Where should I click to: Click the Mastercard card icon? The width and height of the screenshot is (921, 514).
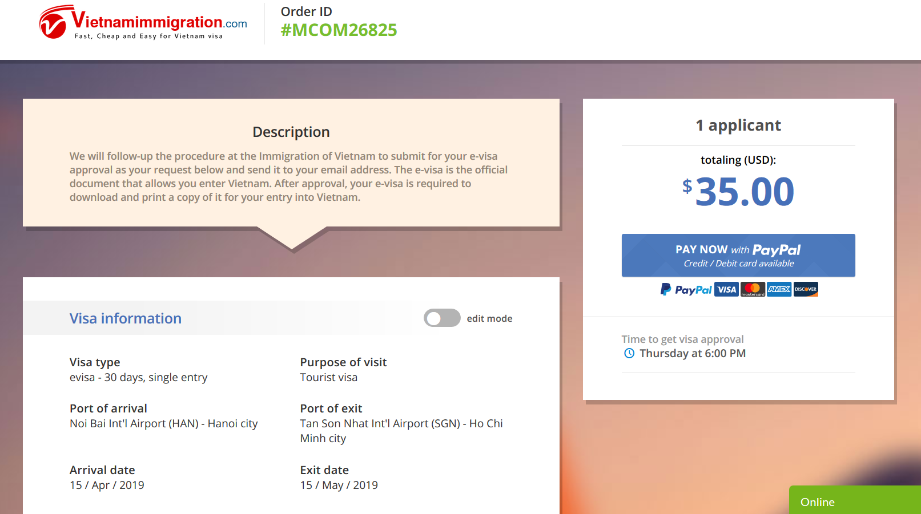(x=753, y=290)
